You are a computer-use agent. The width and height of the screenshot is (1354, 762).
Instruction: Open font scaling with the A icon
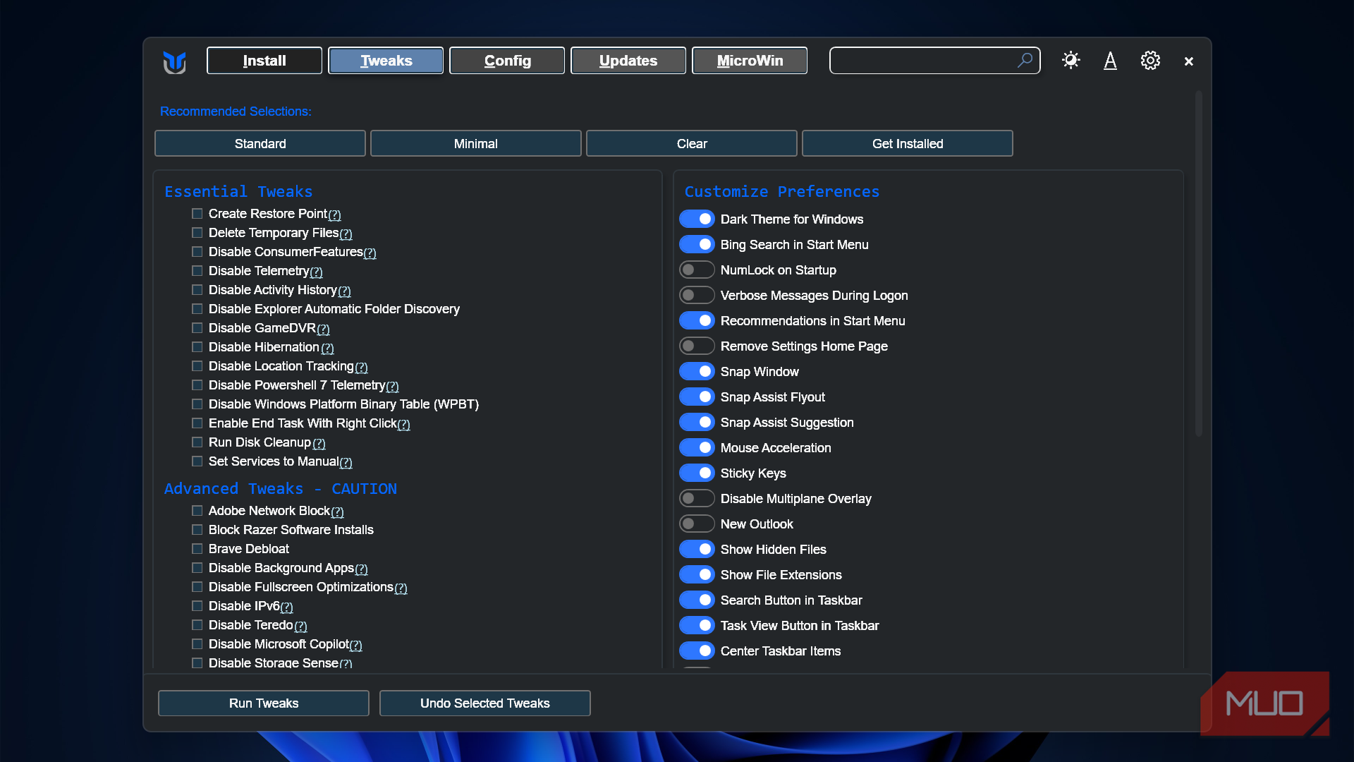tap(1110, 61)
